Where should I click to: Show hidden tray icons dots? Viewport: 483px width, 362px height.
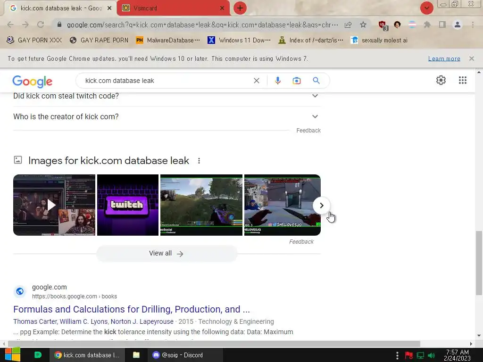pyautogui.click(x=397, y=355)
